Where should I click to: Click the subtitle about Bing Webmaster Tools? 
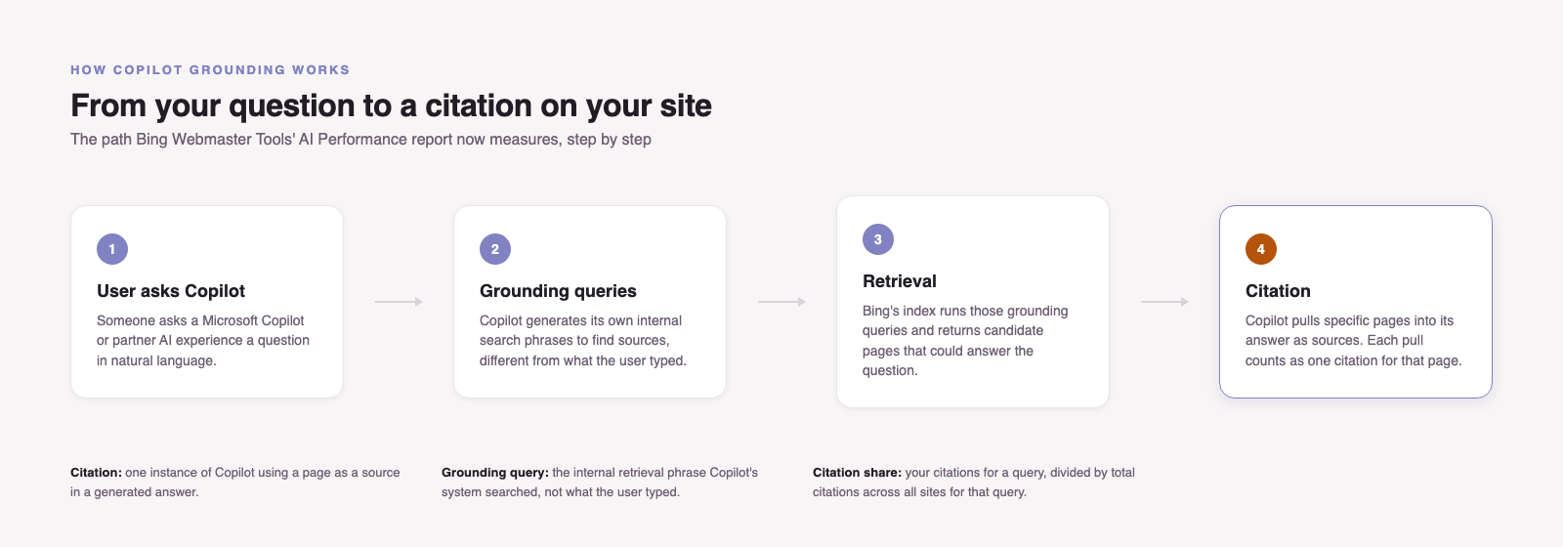[360, 140]
